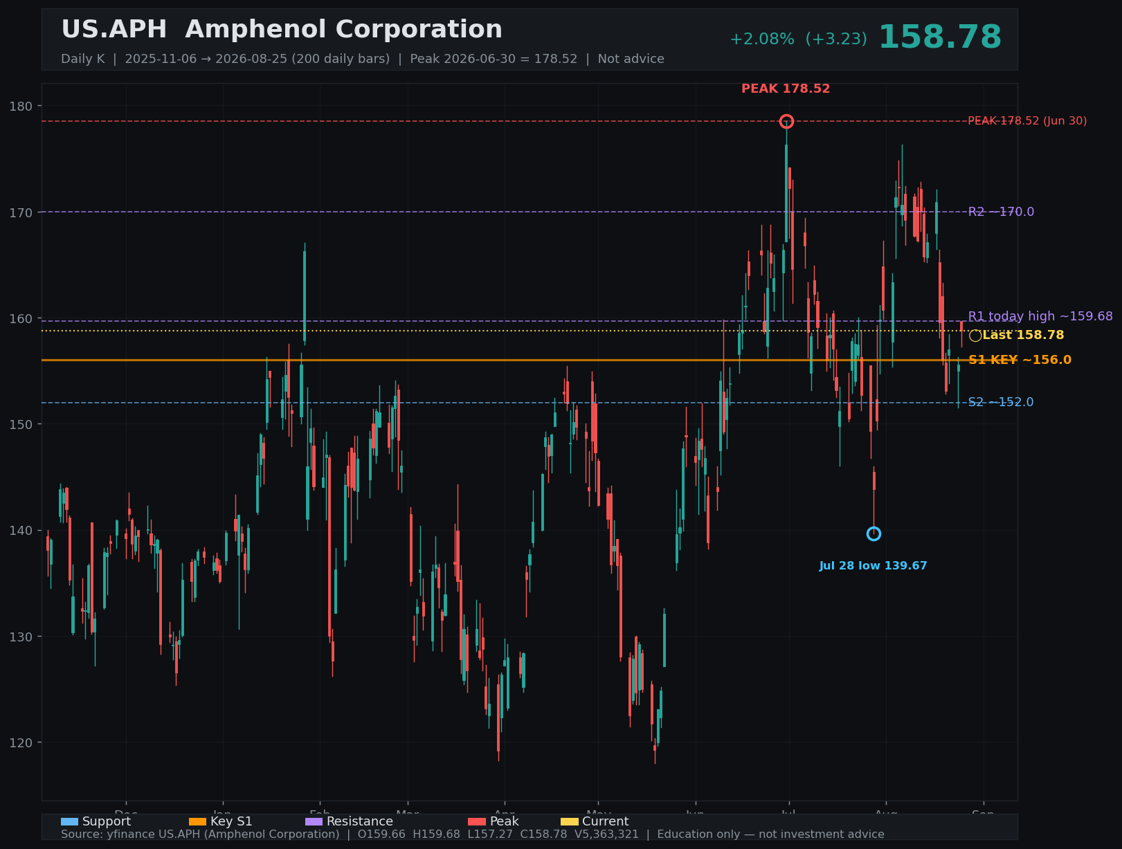Screen dimensions: 1122x849
Task: Click the 160 tick on the price axis
Action: coord(20,318)
